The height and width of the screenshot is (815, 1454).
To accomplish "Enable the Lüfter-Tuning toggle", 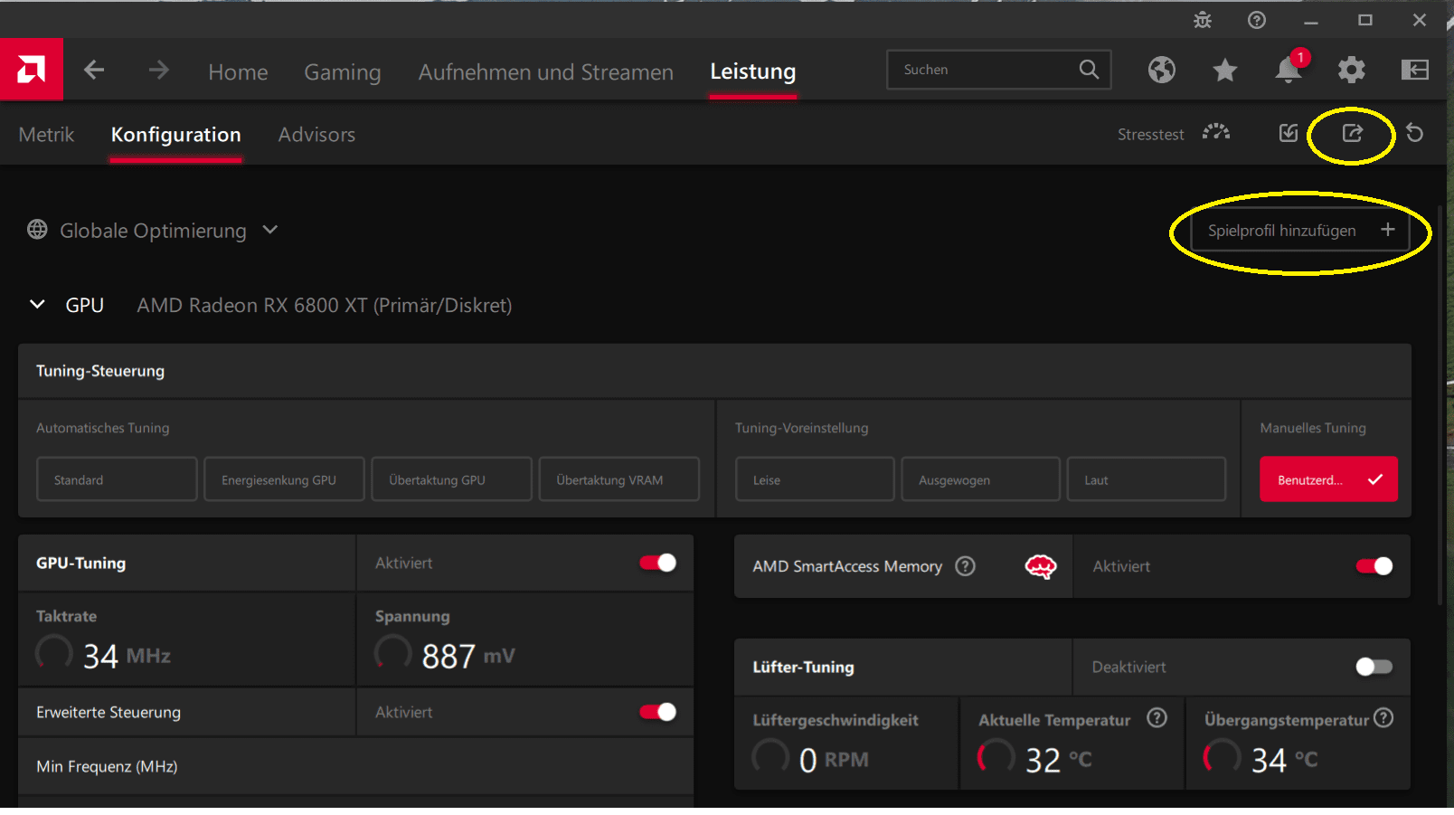I will pos(1374,667).
